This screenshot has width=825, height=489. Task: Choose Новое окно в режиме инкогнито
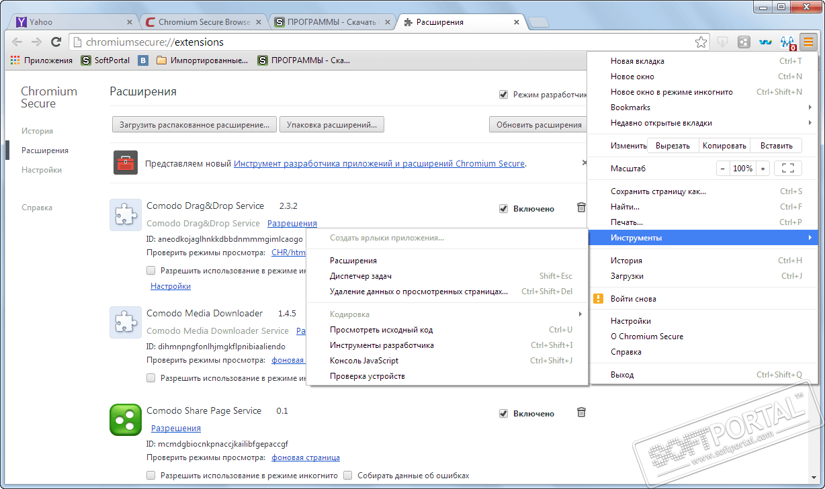point(703,92)
